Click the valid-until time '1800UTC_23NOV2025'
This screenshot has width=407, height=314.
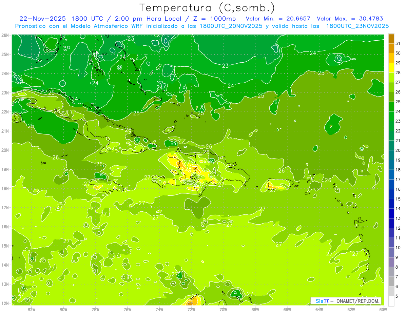357,26
